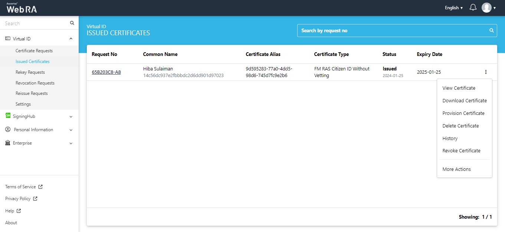
Task: Click the search icon in request search bar
Action: pyautogui.click(x=491, y=30)
